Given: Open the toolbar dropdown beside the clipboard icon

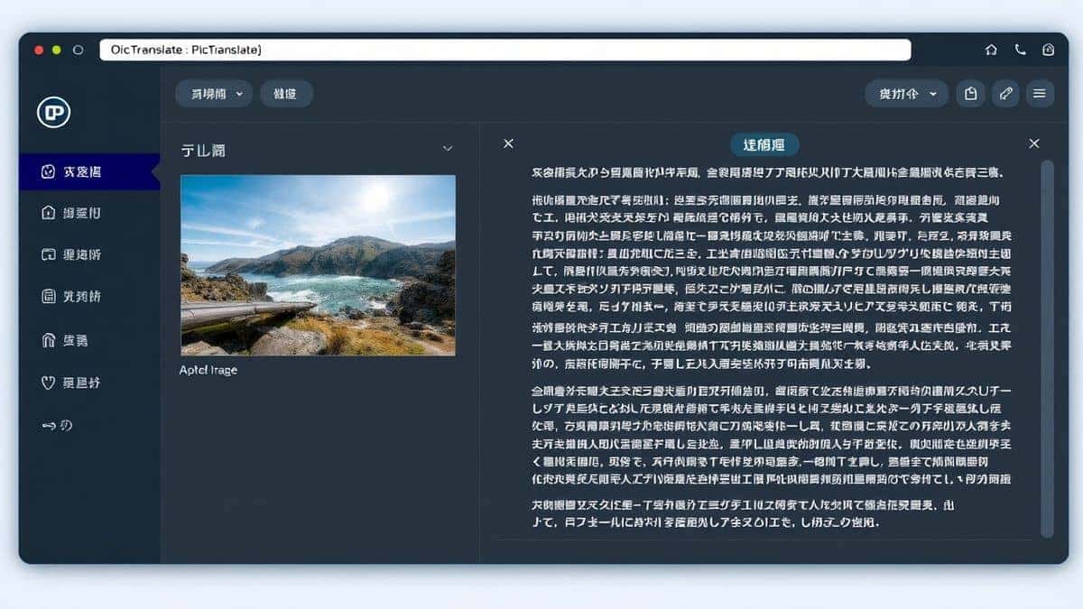Looking at the screenshot, I should [907, 93].
